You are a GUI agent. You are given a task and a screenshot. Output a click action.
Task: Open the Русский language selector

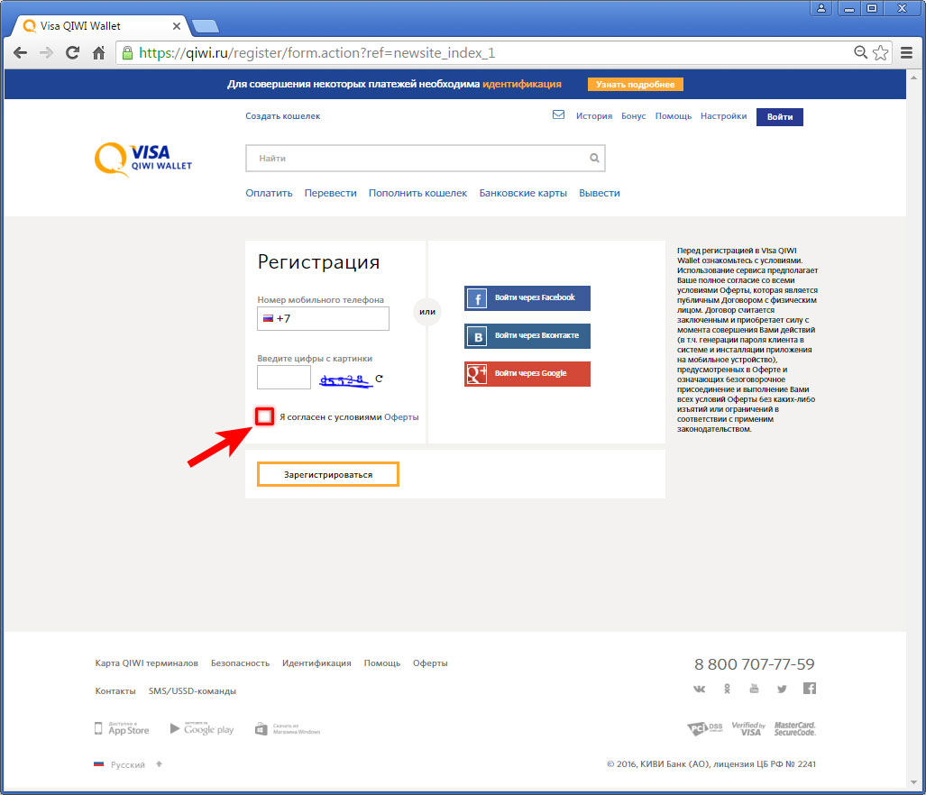pyautogui.click(x=127, y=764)
